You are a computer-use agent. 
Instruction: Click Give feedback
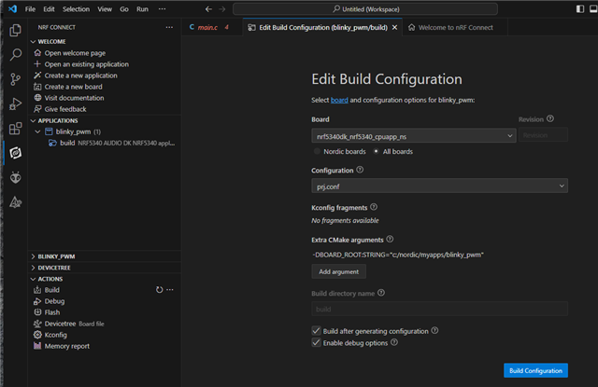pos(65,109)
